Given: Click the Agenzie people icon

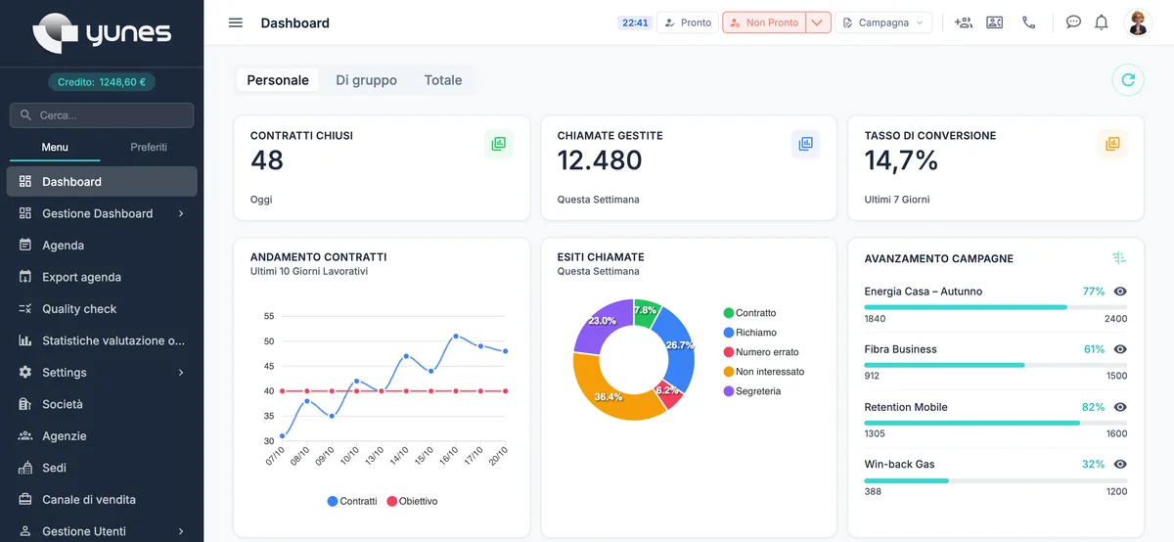Looking at the screenshot, I should click(x=25, y=435).
